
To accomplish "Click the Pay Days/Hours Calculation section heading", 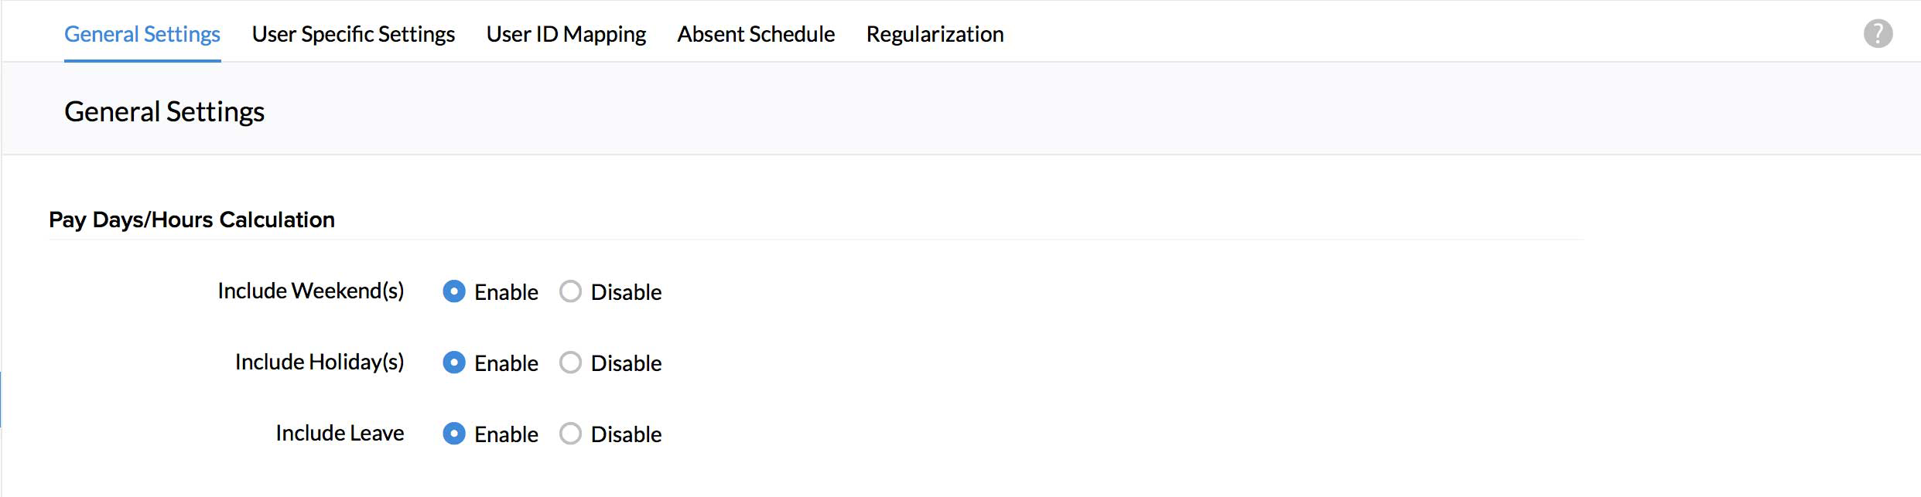I will pyautogui.click(x=191, y=220).
